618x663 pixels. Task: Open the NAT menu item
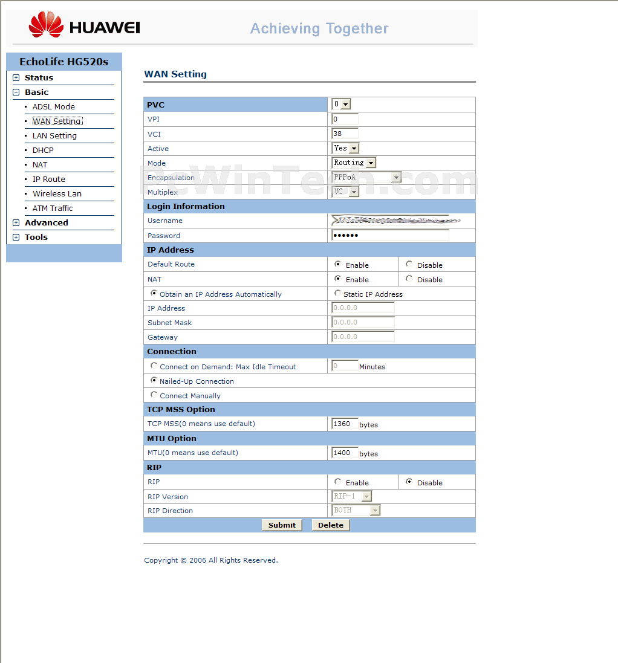40,165
